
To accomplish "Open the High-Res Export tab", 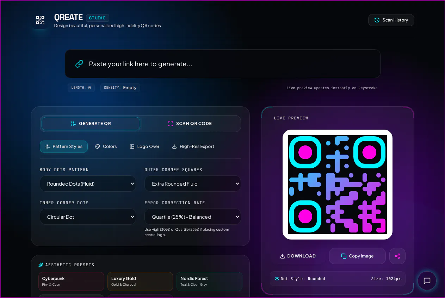I will pos(193,147).
